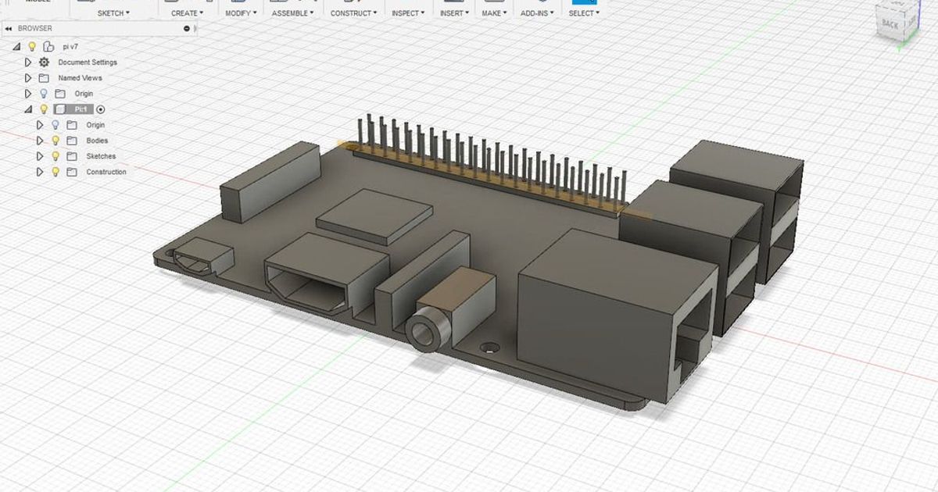Click the Modify tools icon

point(240,12)
